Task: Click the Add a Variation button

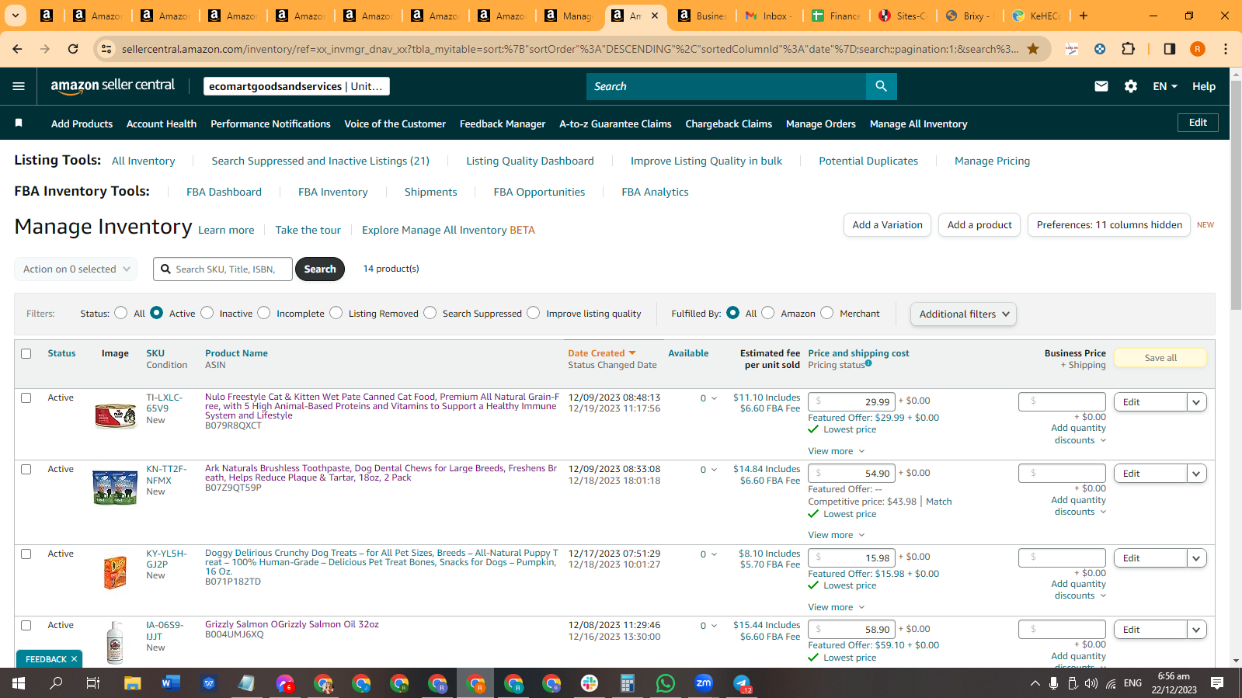Action: point(887,225)
